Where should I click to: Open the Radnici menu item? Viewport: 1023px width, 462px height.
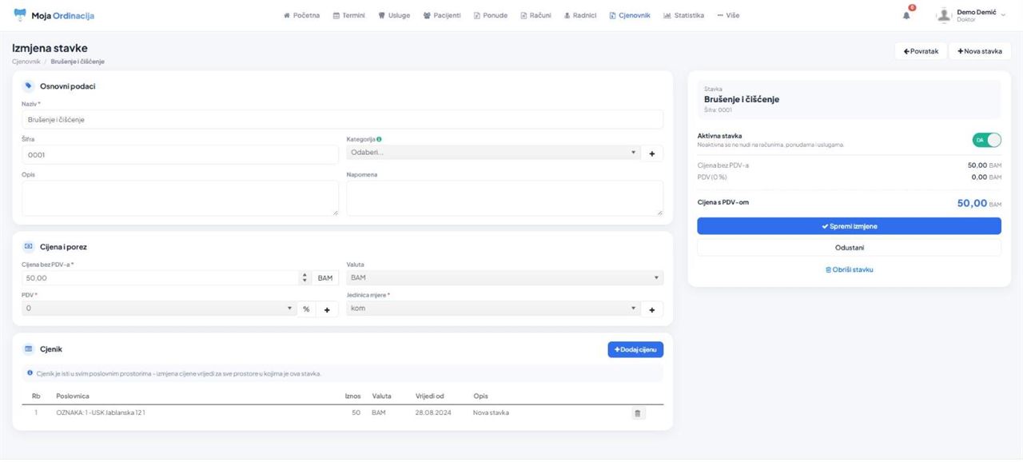pyautogui.click(x=579, y=15)
